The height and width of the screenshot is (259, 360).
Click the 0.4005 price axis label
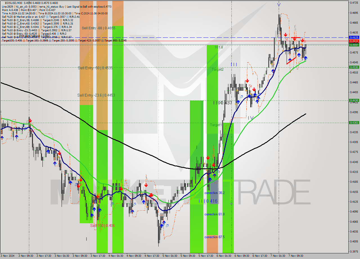tap(354, 241)
